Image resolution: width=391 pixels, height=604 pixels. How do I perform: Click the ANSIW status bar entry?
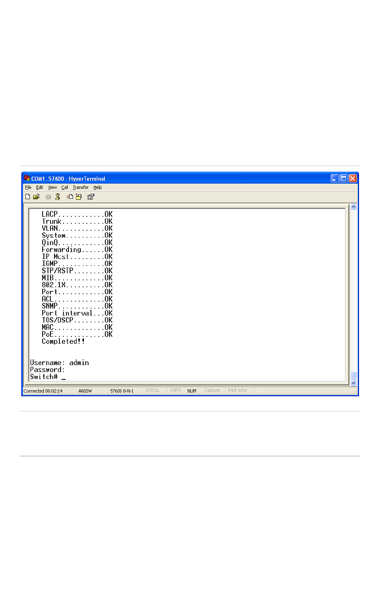[x=85, y=391]
